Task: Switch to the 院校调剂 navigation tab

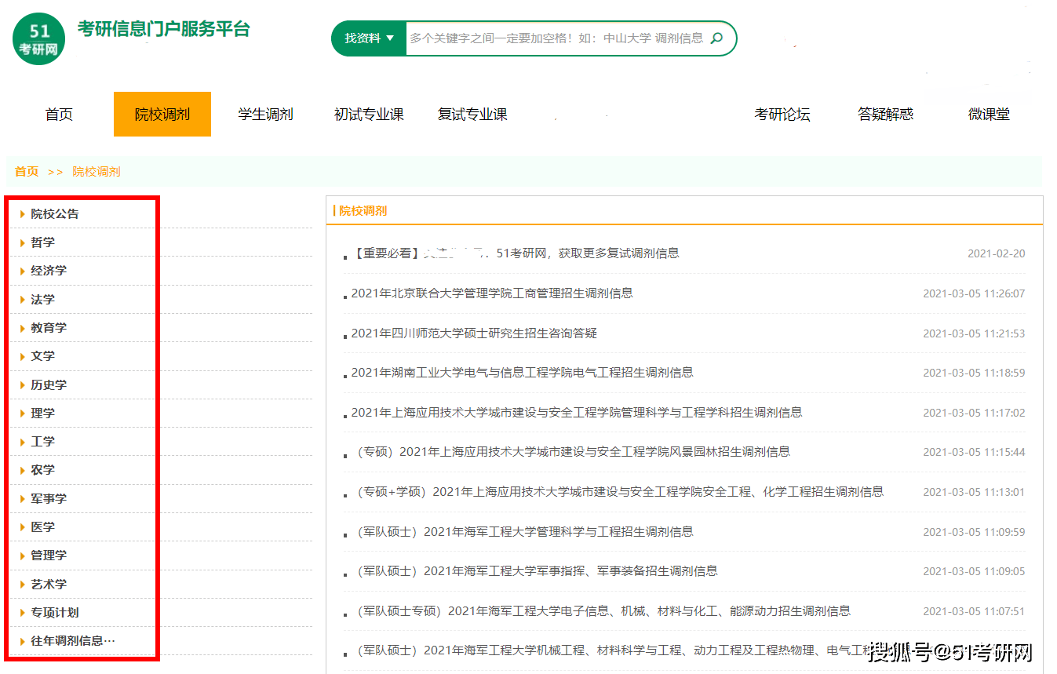Action: pyautogui.click(x=162, y=114)
